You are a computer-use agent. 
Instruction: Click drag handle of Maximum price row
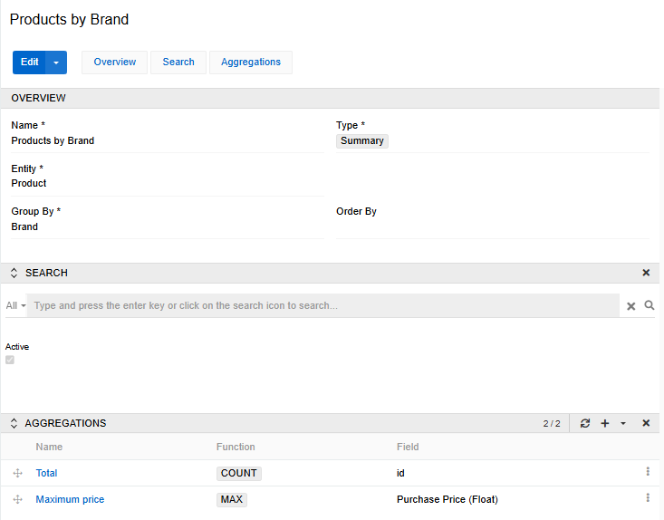point(17,499)
